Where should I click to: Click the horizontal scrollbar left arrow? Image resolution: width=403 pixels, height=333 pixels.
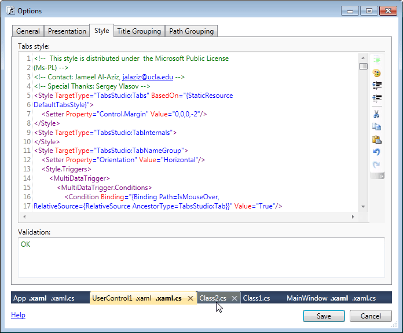click(24, 217)
